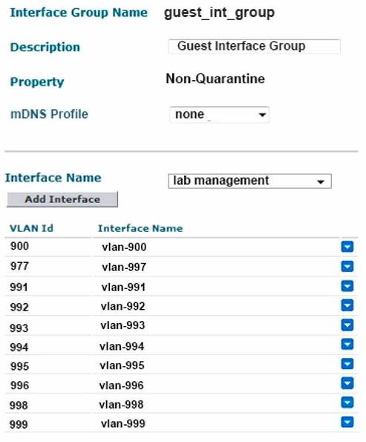Click the Description text field
Image resolution: width=366 pixels, height=442 pixels.
tap(254, 46)
